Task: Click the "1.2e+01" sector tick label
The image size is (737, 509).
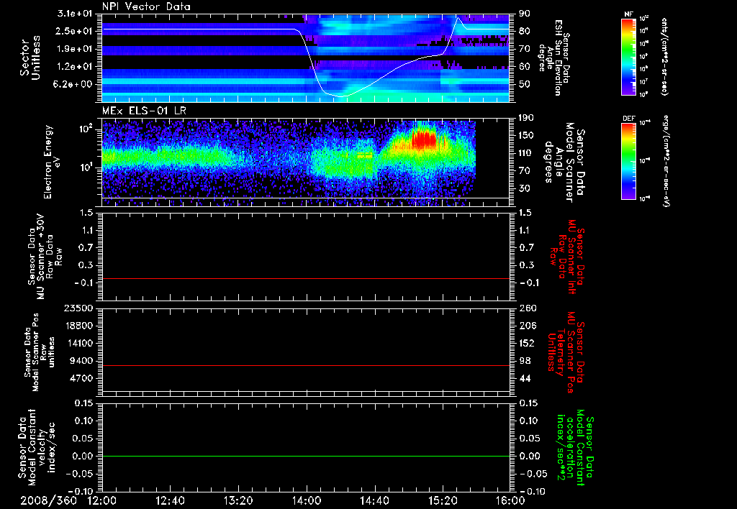Action: point(75,67)
